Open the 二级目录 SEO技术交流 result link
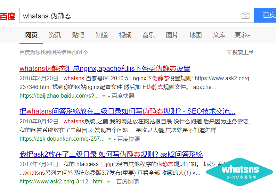The image size is (276, 190). (x=127, y=111)
